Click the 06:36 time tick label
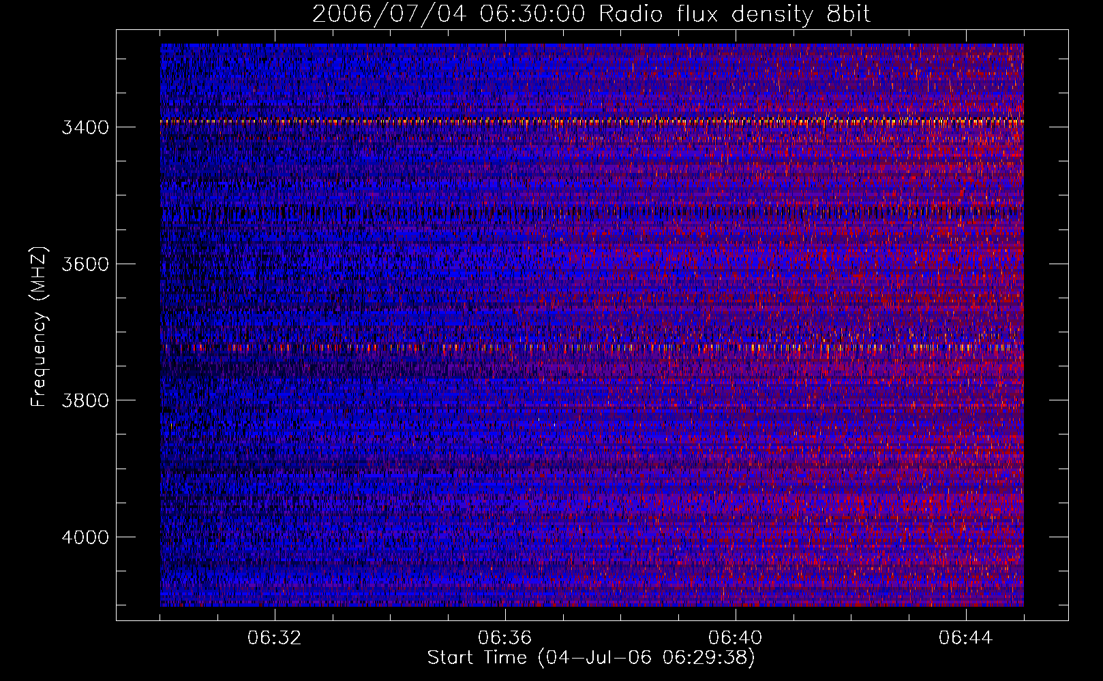 [505, 638]
